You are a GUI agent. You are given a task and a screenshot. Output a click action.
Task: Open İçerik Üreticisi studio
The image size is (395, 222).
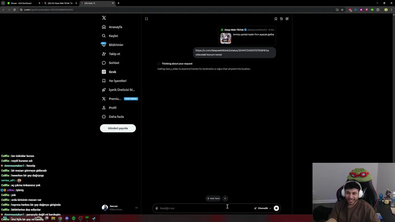118,90
